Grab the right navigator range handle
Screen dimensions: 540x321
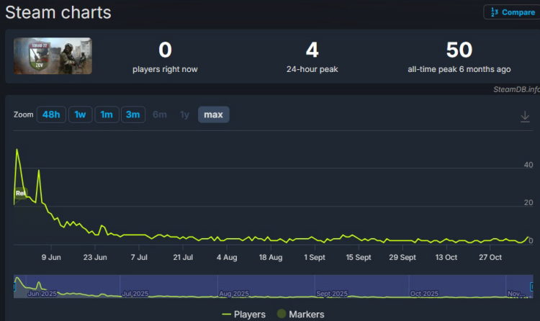532,286
